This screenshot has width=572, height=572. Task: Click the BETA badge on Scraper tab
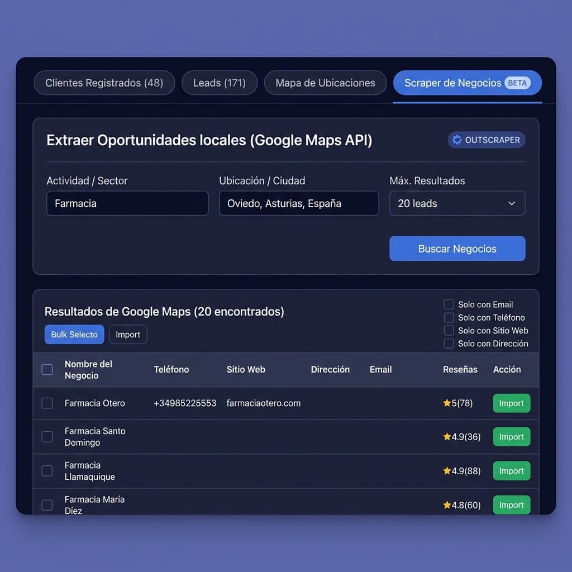517,83
